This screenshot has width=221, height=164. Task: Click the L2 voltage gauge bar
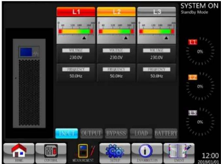pos(116,31)
